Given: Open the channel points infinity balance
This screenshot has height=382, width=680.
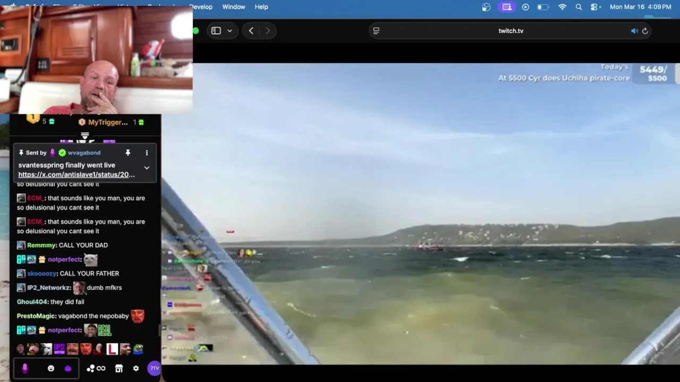Looking at the screenshot, I should [96, 368].
